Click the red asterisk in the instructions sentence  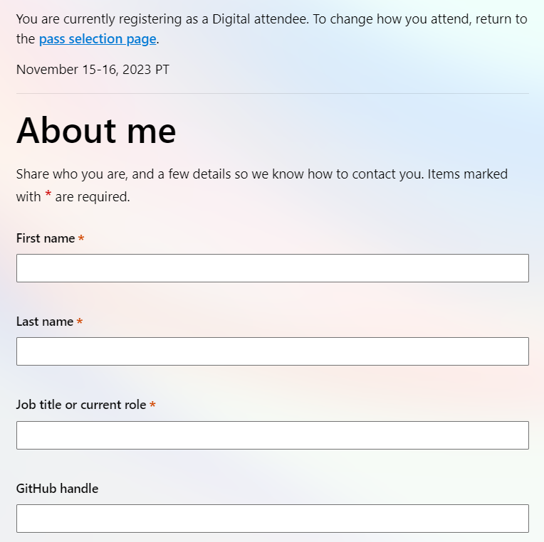(x=48, y=194)
